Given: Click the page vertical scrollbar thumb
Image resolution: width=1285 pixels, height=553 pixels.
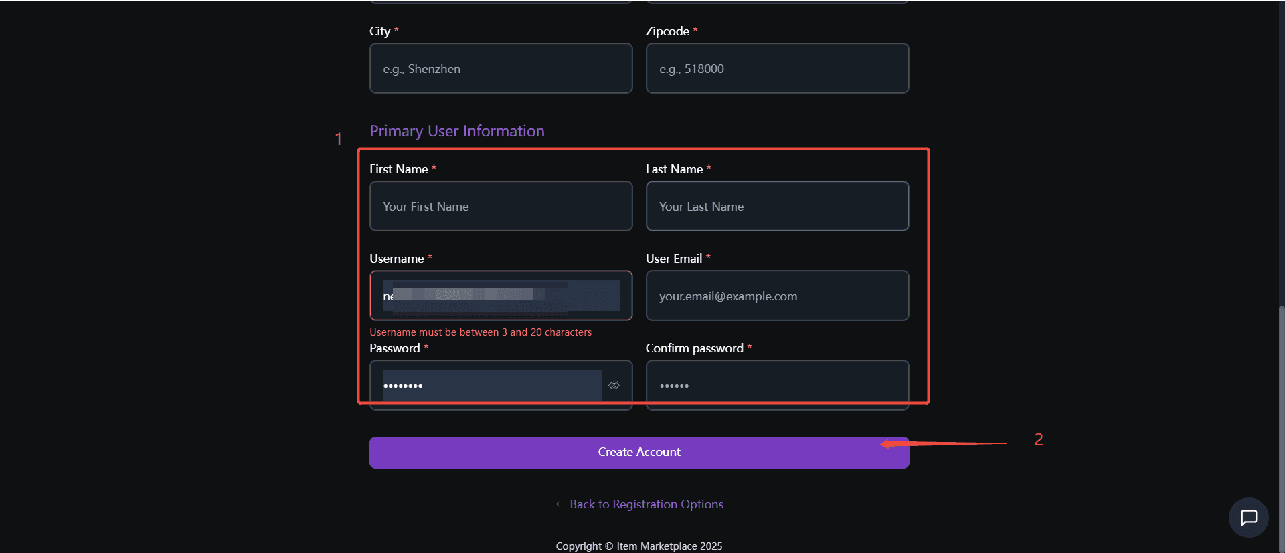Looking at the screenshot, I should tap(1281, 428).
